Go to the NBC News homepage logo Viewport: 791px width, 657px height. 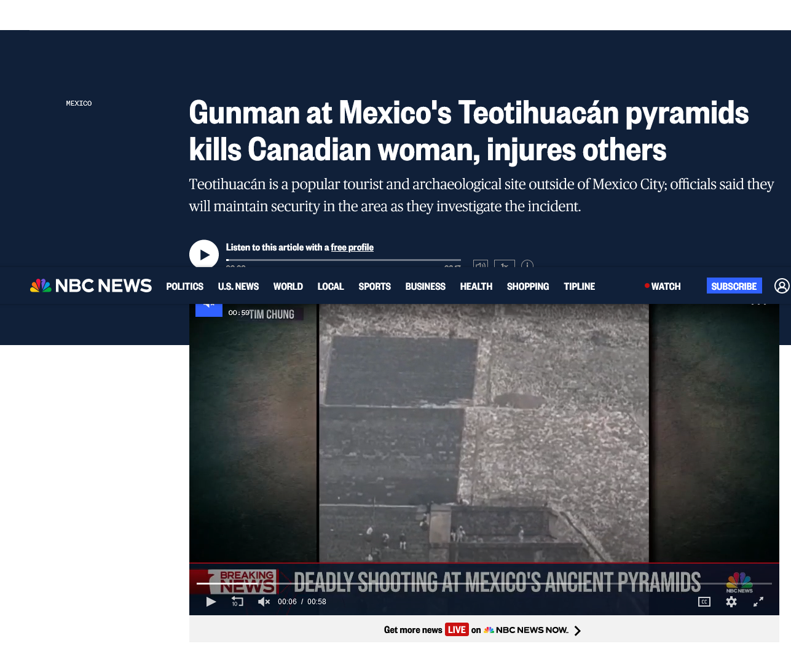[x=91, y=286]
